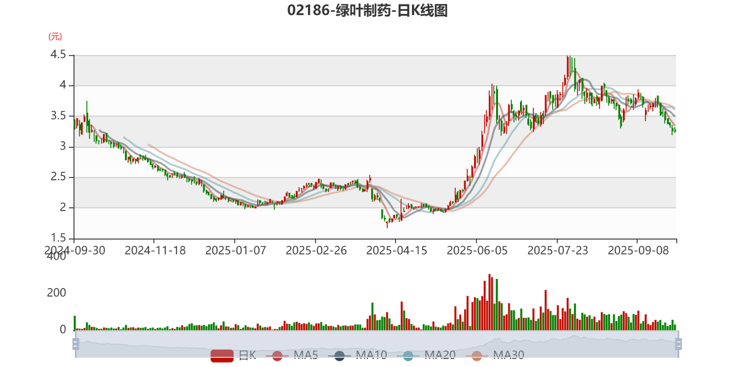Screen dimensions: 735x367
Task: Click the 2025-02-26 date axis label
Action: click(316, 250)
